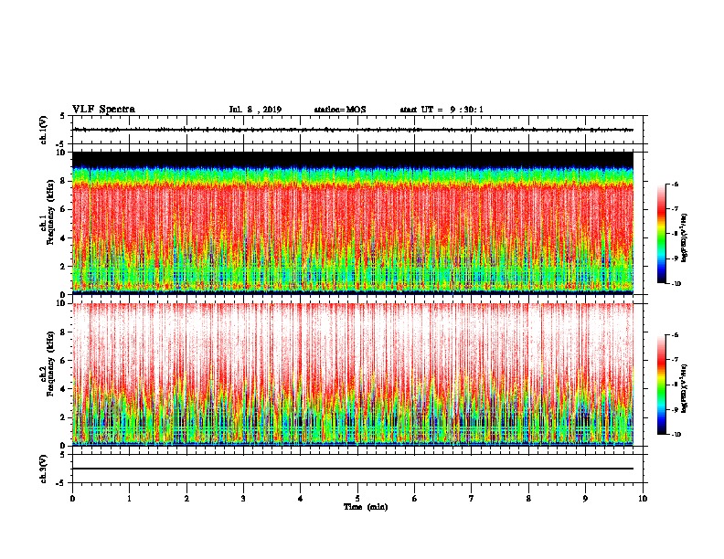Viewport: 724px width, 559px height.
Task: Click the "Time (min)" x-axis label
Action: 366,507
